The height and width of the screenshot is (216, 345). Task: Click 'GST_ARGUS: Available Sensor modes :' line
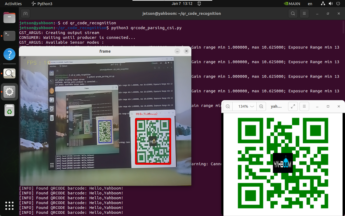[61, 42]
